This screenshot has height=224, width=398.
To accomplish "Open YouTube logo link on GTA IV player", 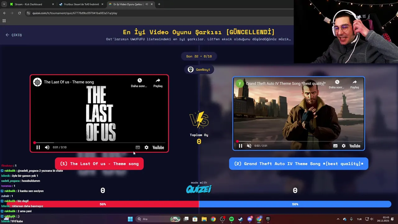I will click(355, 146).
